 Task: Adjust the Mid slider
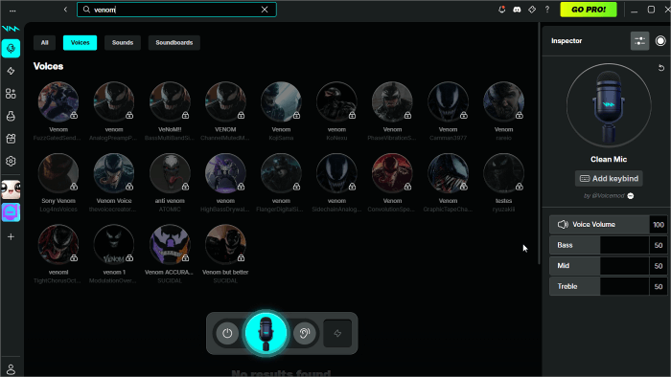[x=599, y=266]
